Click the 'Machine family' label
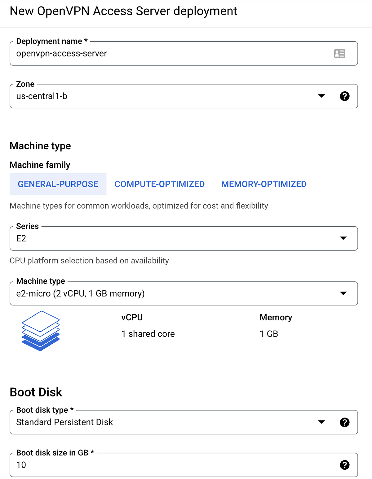The height and width of the screenshot is (479, 372). (x=40, y=165)
